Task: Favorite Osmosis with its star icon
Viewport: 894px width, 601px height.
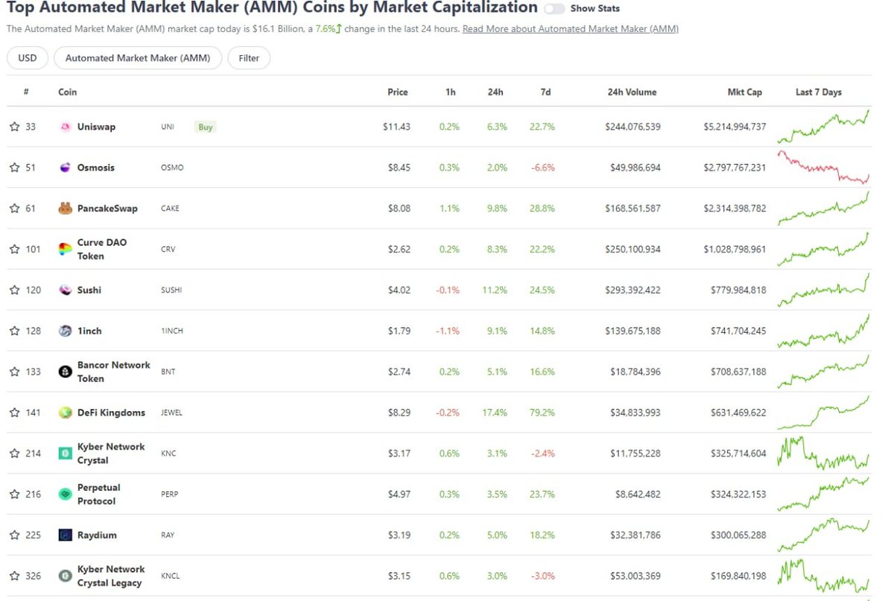Action: click(14, 168)
